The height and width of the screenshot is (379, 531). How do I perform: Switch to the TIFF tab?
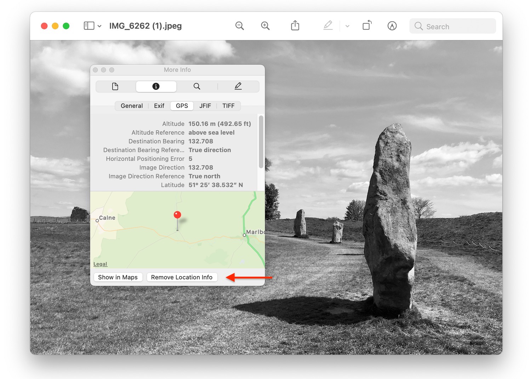pyautogui.click(x=228, y=106)
